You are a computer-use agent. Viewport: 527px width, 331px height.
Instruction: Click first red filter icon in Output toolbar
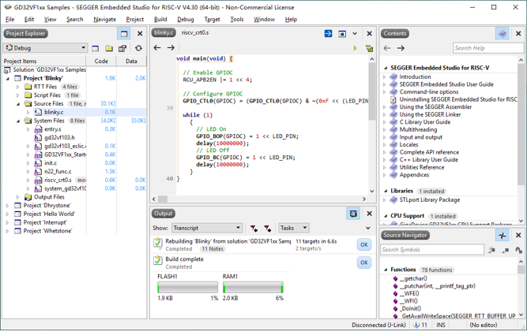click(x=254, y=229)
